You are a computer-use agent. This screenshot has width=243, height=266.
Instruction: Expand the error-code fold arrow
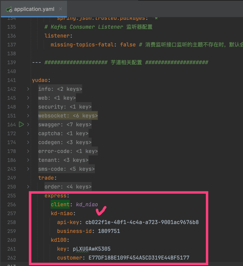tap(28, 151)
